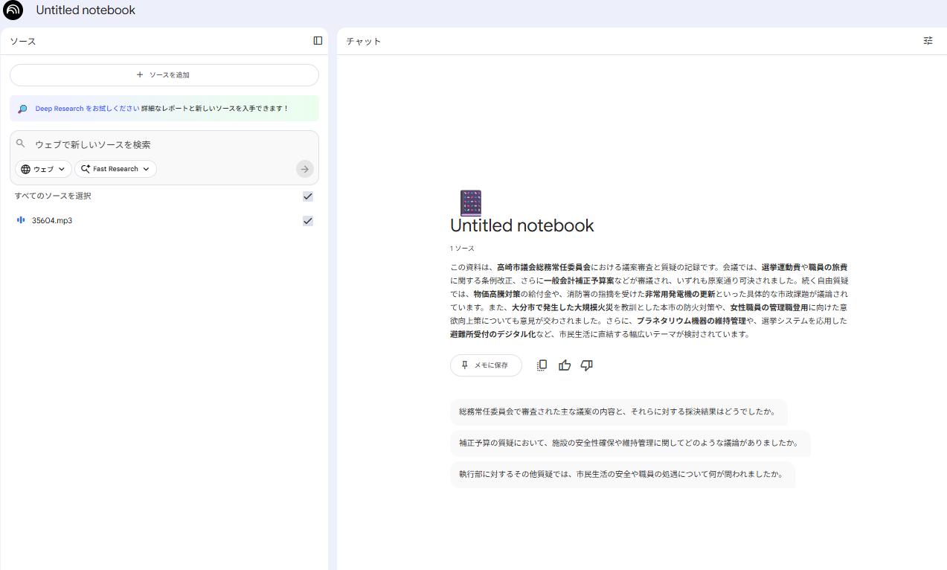The image size is (947, 570).
Task: Open the ウェブ source type dropdown
Action: 43,169
